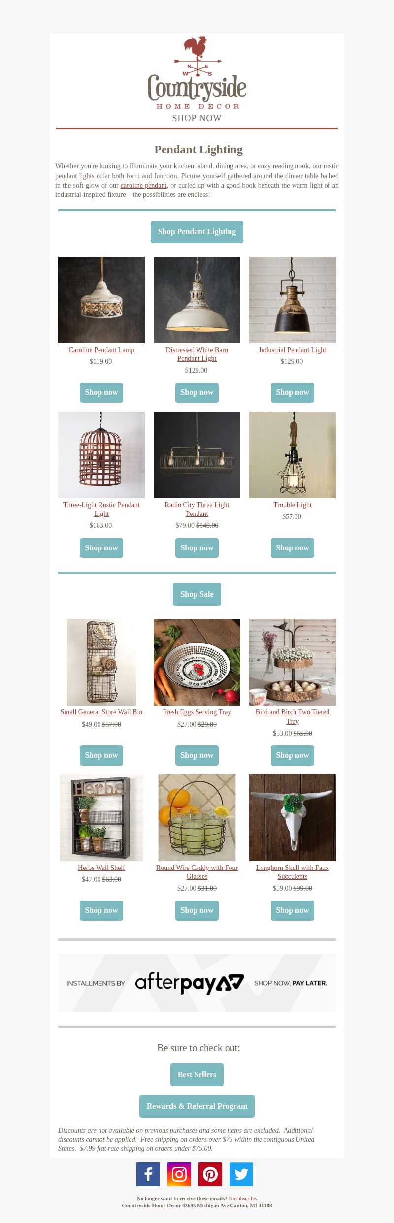
Task: Click Shop now under Radio City Pendant
Action: (197, 548)
